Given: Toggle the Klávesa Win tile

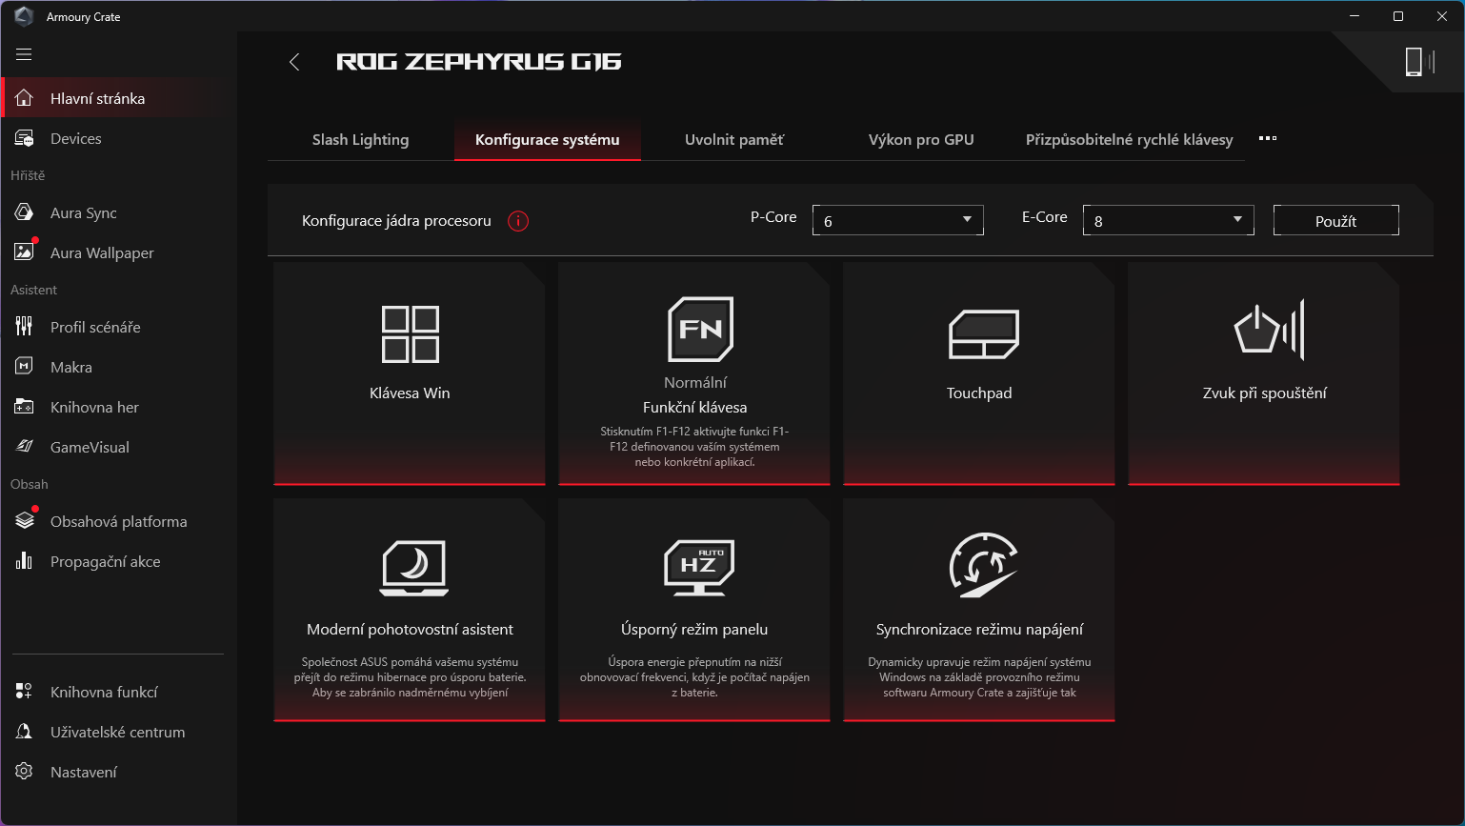Looking at the screenshot, I should [x=410, y=373].
